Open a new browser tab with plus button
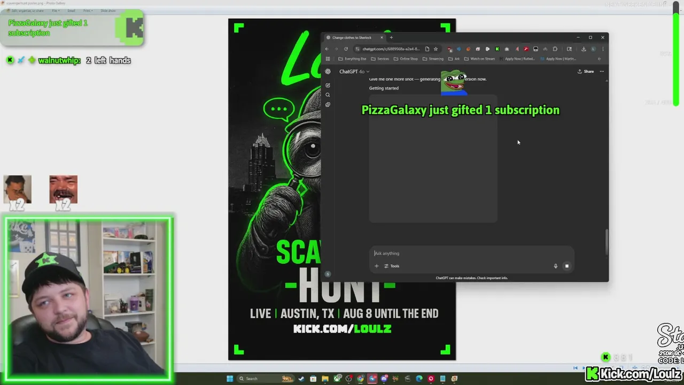Viewport: 684px width, 385px height. click(391, 37)
